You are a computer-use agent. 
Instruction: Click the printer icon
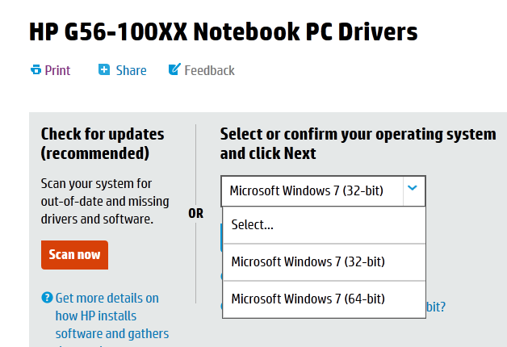pos(36,70)
